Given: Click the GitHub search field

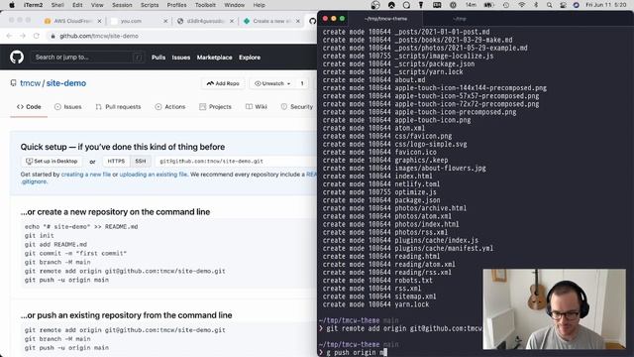Looking at the screenshot, I should pyautogui.click(x=87, y=58).
